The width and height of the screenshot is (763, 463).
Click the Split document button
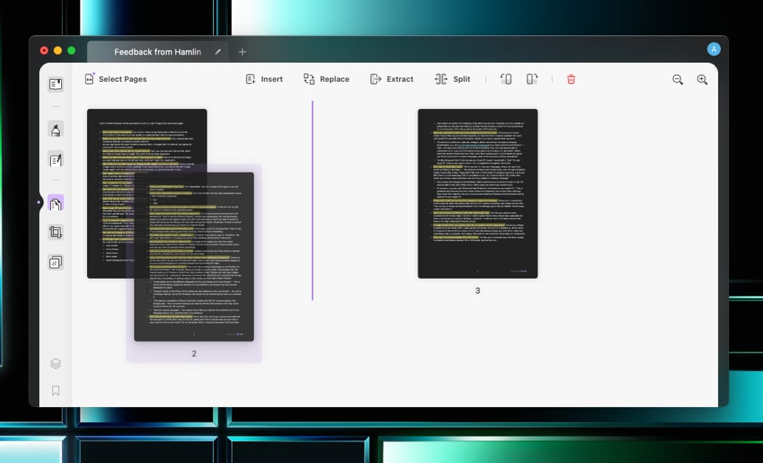point(452,79)
